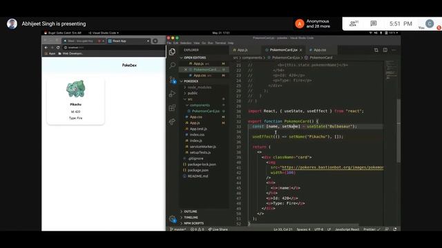Viewport: 442px width, 248px height.
Task: Open the Live Share view icon
Action: (x=172, y=121)
